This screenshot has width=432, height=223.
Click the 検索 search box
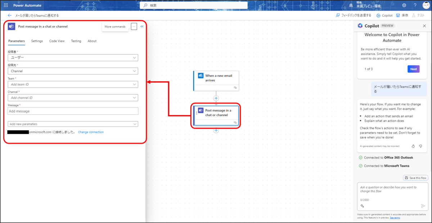pos(194,5)
